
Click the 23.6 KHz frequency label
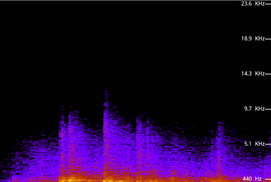(253, 4)
